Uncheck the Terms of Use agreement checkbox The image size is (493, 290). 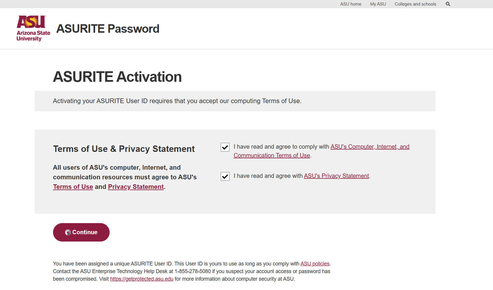click(225, 147)
